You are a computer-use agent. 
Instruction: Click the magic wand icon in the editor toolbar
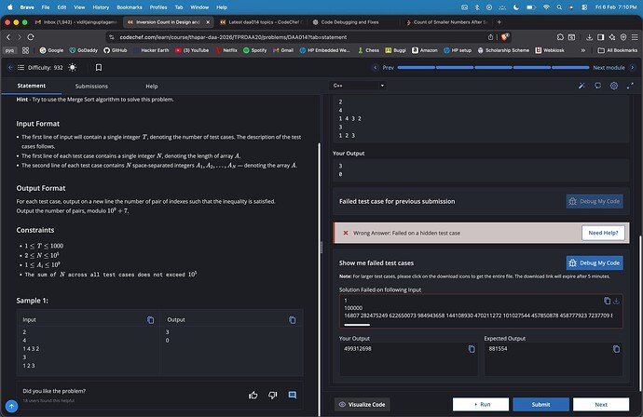point(581,86)
